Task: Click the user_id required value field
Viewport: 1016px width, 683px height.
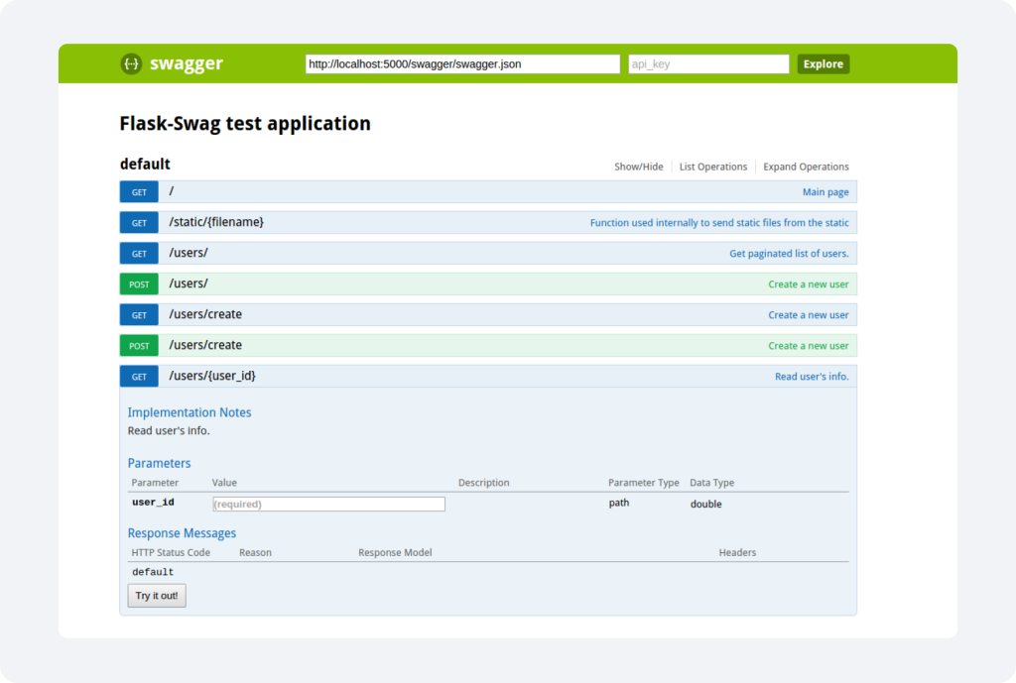Action: tap(329, 504)
